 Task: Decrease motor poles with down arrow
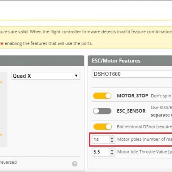[112, 141]
